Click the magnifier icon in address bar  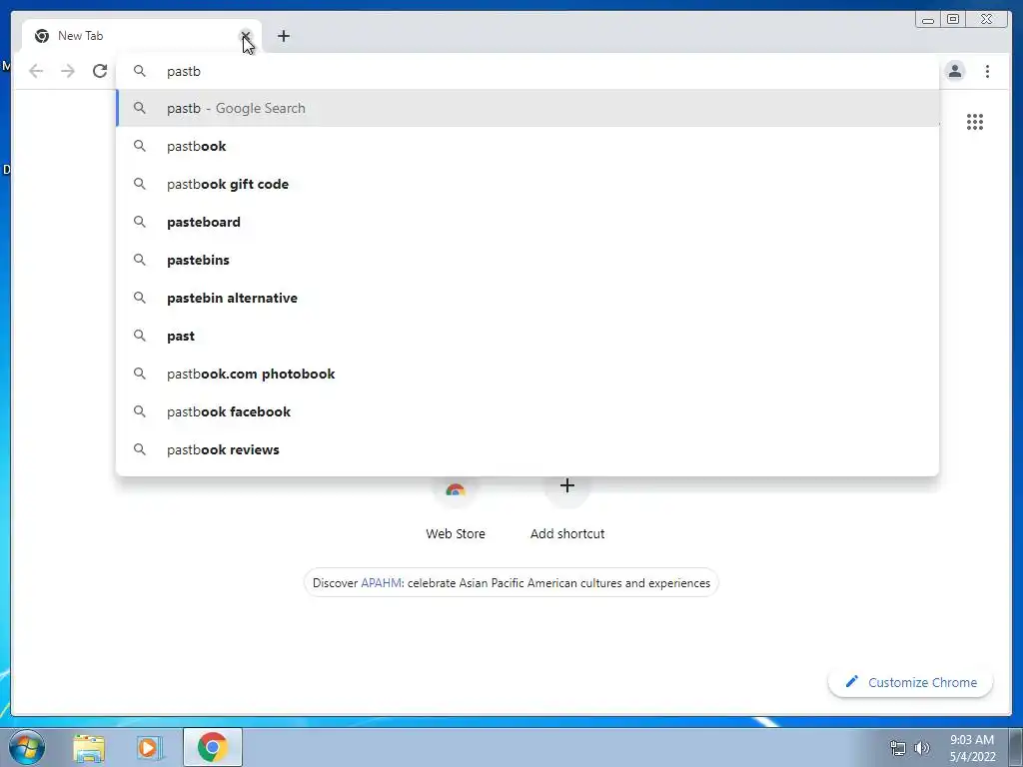[x=140, y=71]
